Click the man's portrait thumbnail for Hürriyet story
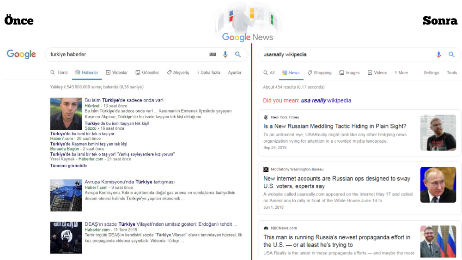462x260 pixels. click(x=66, y=114)
